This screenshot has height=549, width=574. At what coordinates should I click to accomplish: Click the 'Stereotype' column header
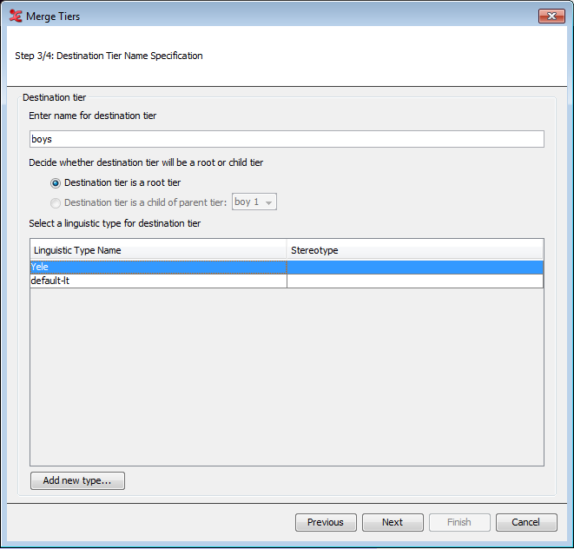click(x=415, y=250)
